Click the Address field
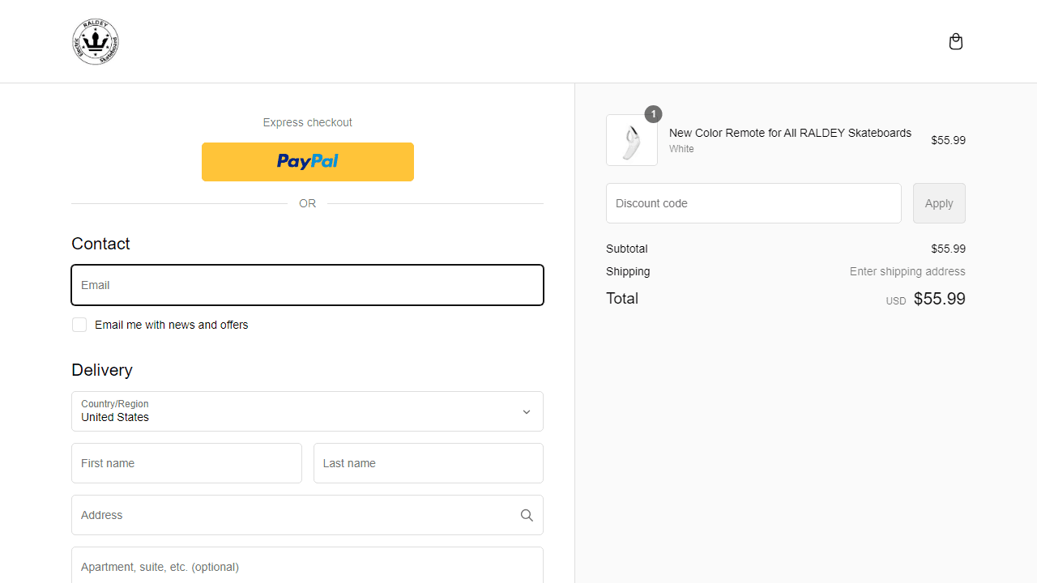The width and height of the screenshot is (1037, 583). coord(307,515)
